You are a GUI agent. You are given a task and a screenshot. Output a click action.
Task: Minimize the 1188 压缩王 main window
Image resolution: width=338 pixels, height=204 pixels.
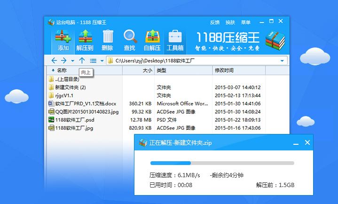[262, 22]
